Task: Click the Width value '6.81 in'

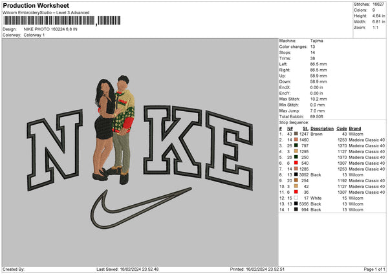Action: 378,21
